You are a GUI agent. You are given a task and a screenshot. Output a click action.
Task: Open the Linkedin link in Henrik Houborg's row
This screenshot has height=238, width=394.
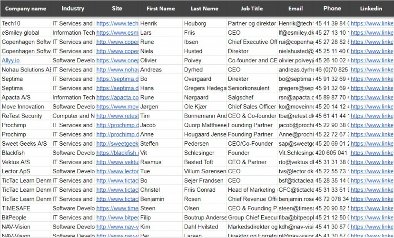click(x=372, y=24)
